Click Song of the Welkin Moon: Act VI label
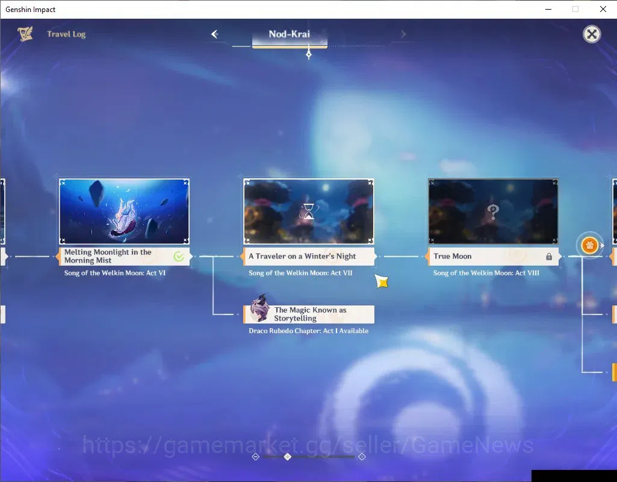This screenshot has width=617, height=482. (x=115, y=273)
